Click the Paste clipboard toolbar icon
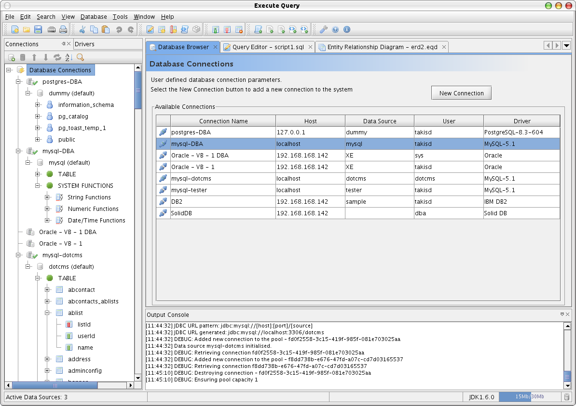 click(106, 30)
